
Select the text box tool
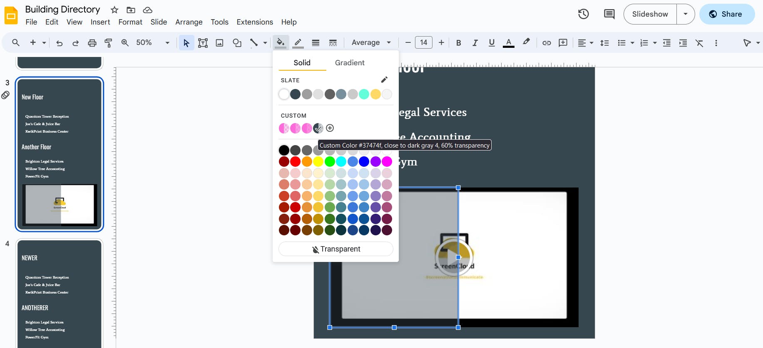click(203, 43)
